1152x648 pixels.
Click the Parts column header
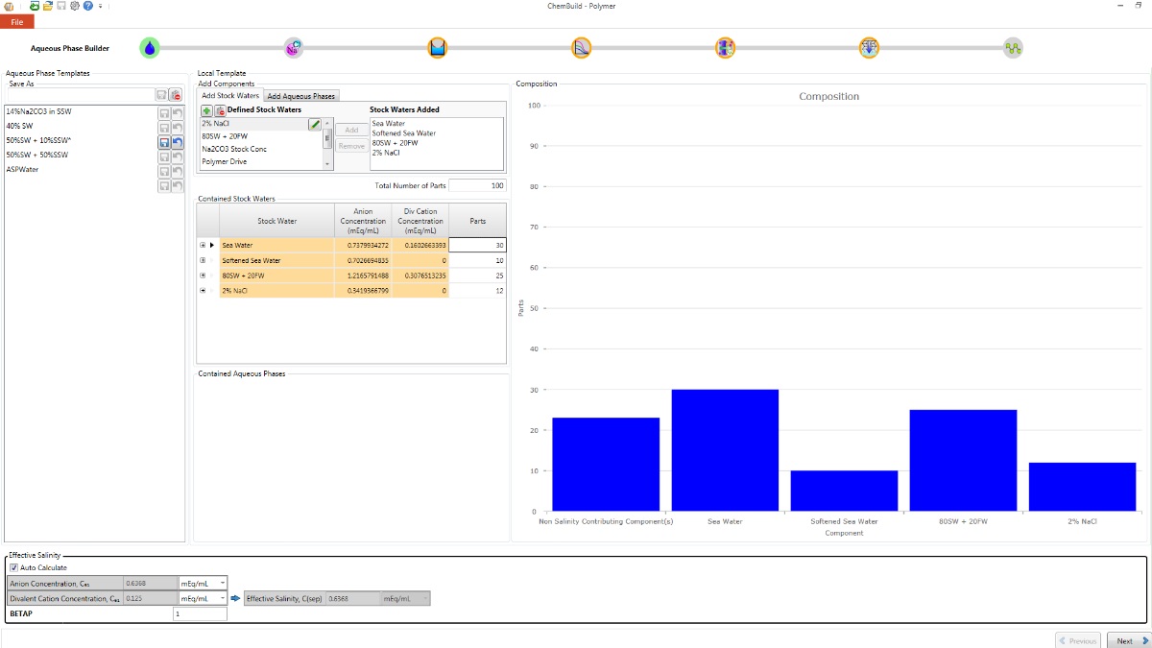[477, 221]
